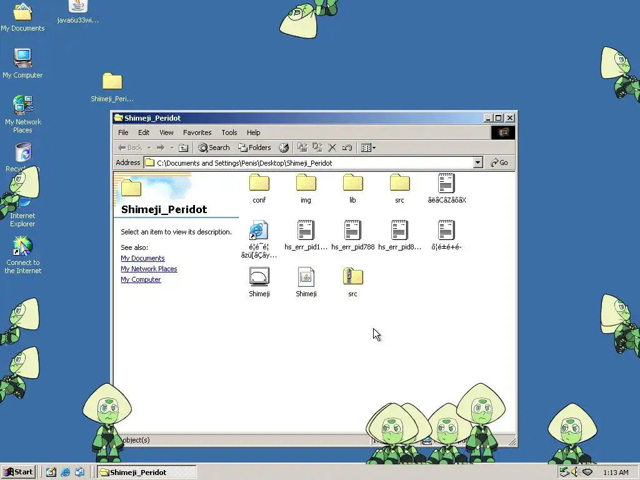Click the gray Shimeji tray icon
Screen dimensions: 640x480
click(x=587, y=472)
